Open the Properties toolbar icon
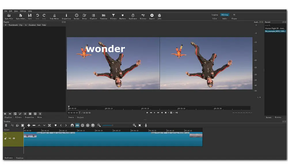 pyautogui.click(x=66, y=16)
